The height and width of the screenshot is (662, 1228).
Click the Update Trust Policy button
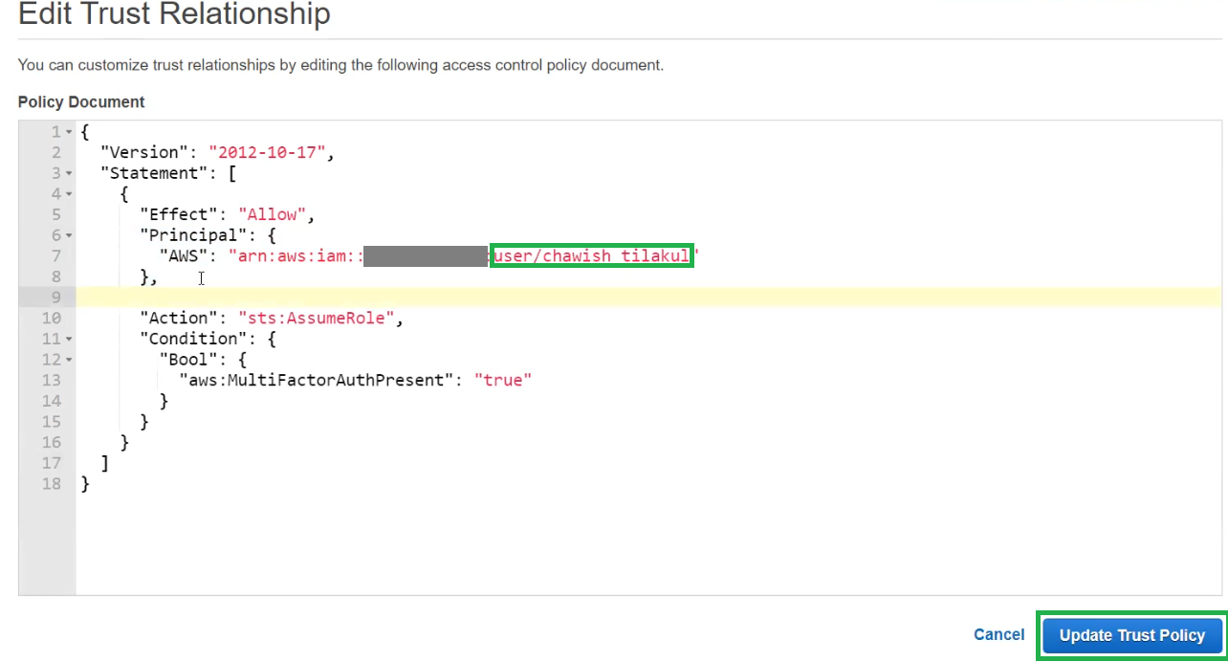1131,635
